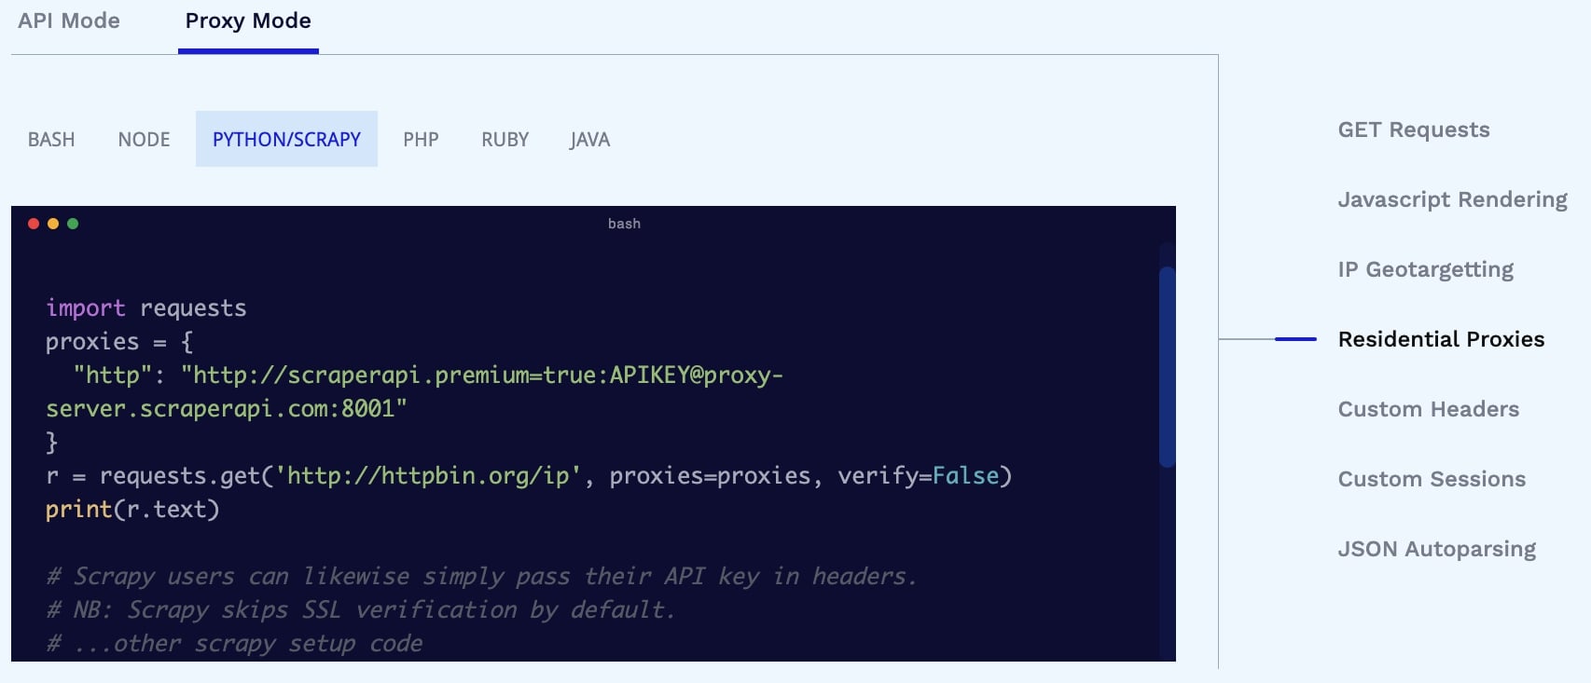Click the 'proxies = {' code line

(119, 342)
